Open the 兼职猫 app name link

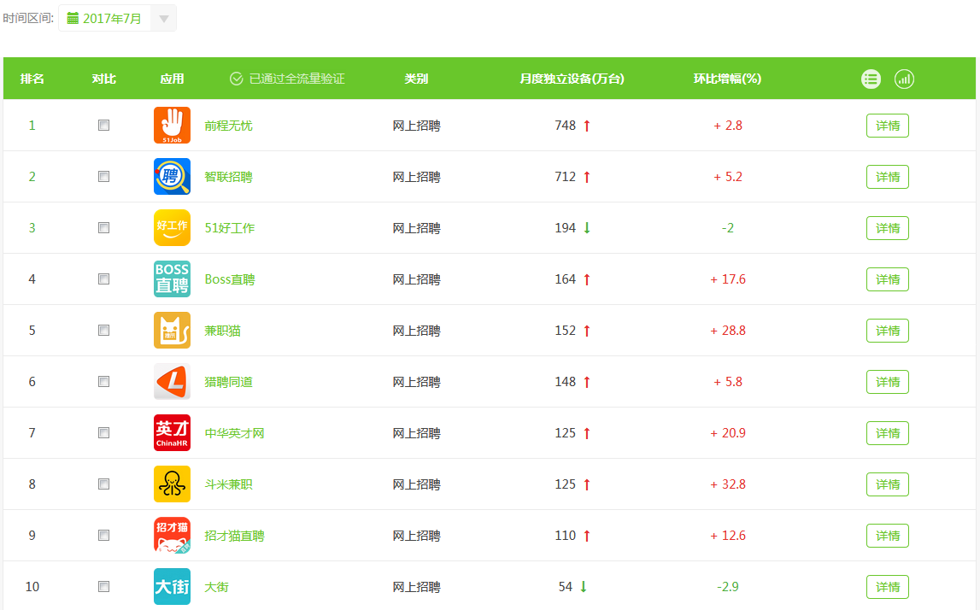click(x=222, y=331)
